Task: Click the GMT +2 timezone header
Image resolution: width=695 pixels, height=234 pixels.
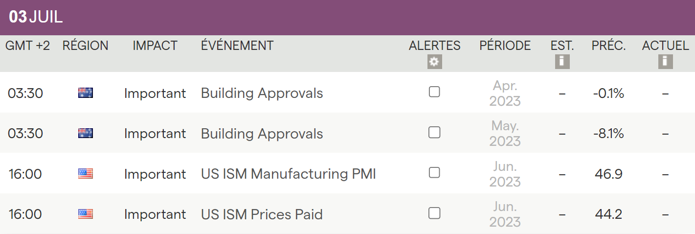Action: (x=28, y=46)
